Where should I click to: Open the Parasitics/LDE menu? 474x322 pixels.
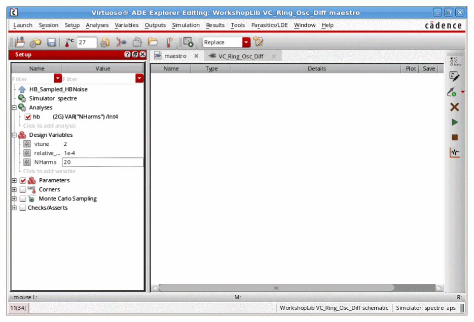pos(270,25)
